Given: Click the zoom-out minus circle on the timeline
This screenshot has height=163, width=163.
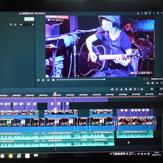Looking at the screenshot, I should (x=135, y=89).
